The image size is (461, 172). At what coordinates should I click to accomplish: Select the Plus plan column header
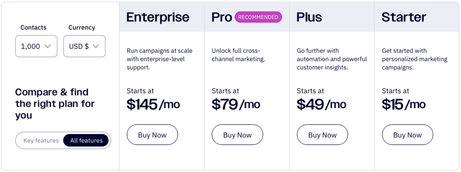[x=309, y=17]
